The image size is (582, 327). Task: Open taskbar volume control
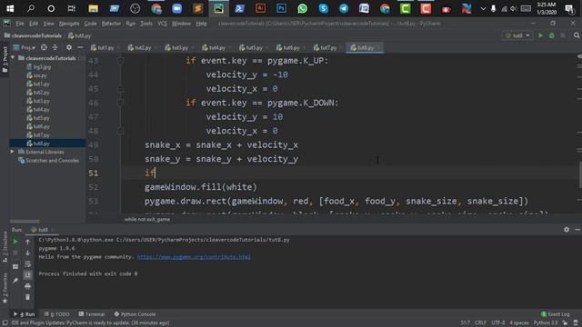pos(513,8)
